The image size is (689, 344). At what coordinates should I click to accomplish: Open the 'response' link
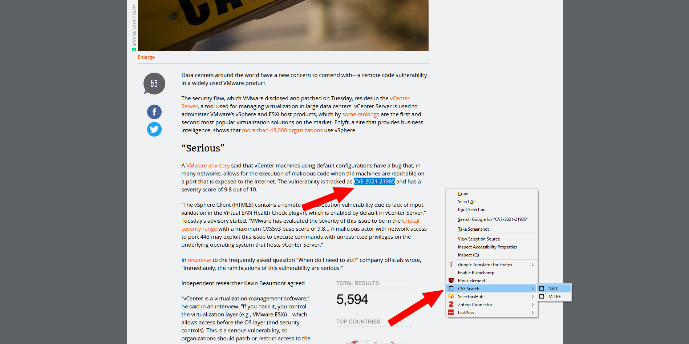pyautogui.click(x=199, y=260)
